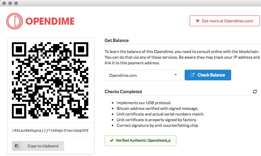Image resolution: width=261 pixels, height=156 pixels.
Task: Click the Check Balance button
Action: point(208,75)
